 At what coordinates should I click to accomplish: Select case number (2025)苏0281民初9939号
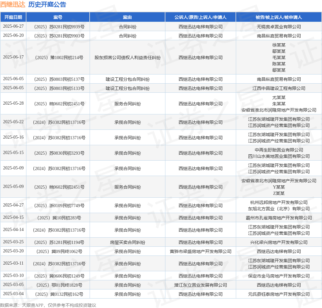pyautogui.click(x=59, y=27)
